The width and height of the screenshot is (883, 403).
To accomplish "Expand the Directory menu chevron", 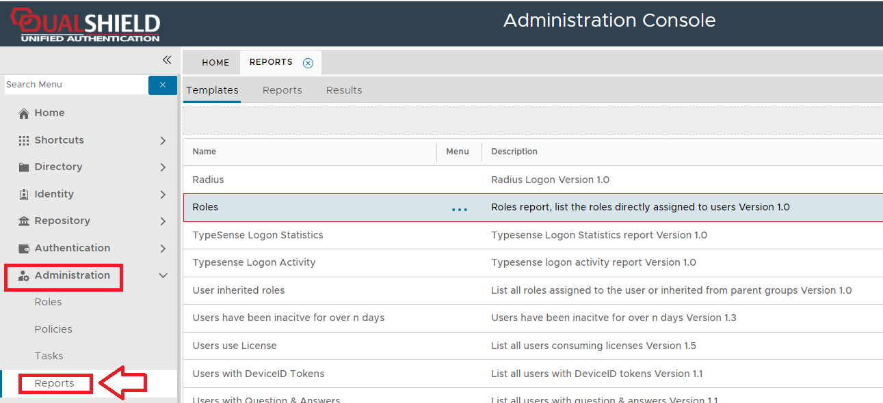I will pyautogui.click(x=163, y=167).
